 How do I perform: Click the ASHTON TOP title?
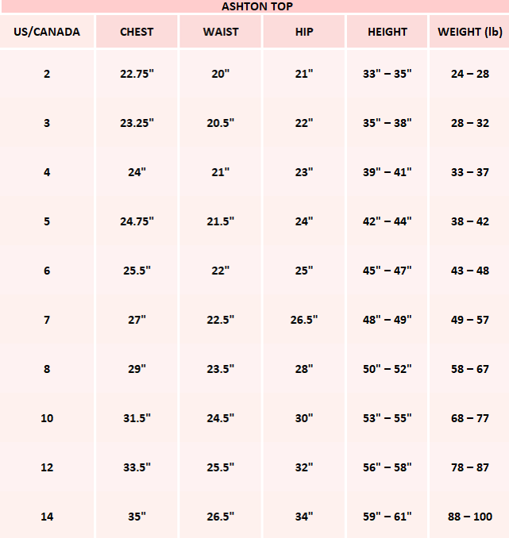click(256, 6)
